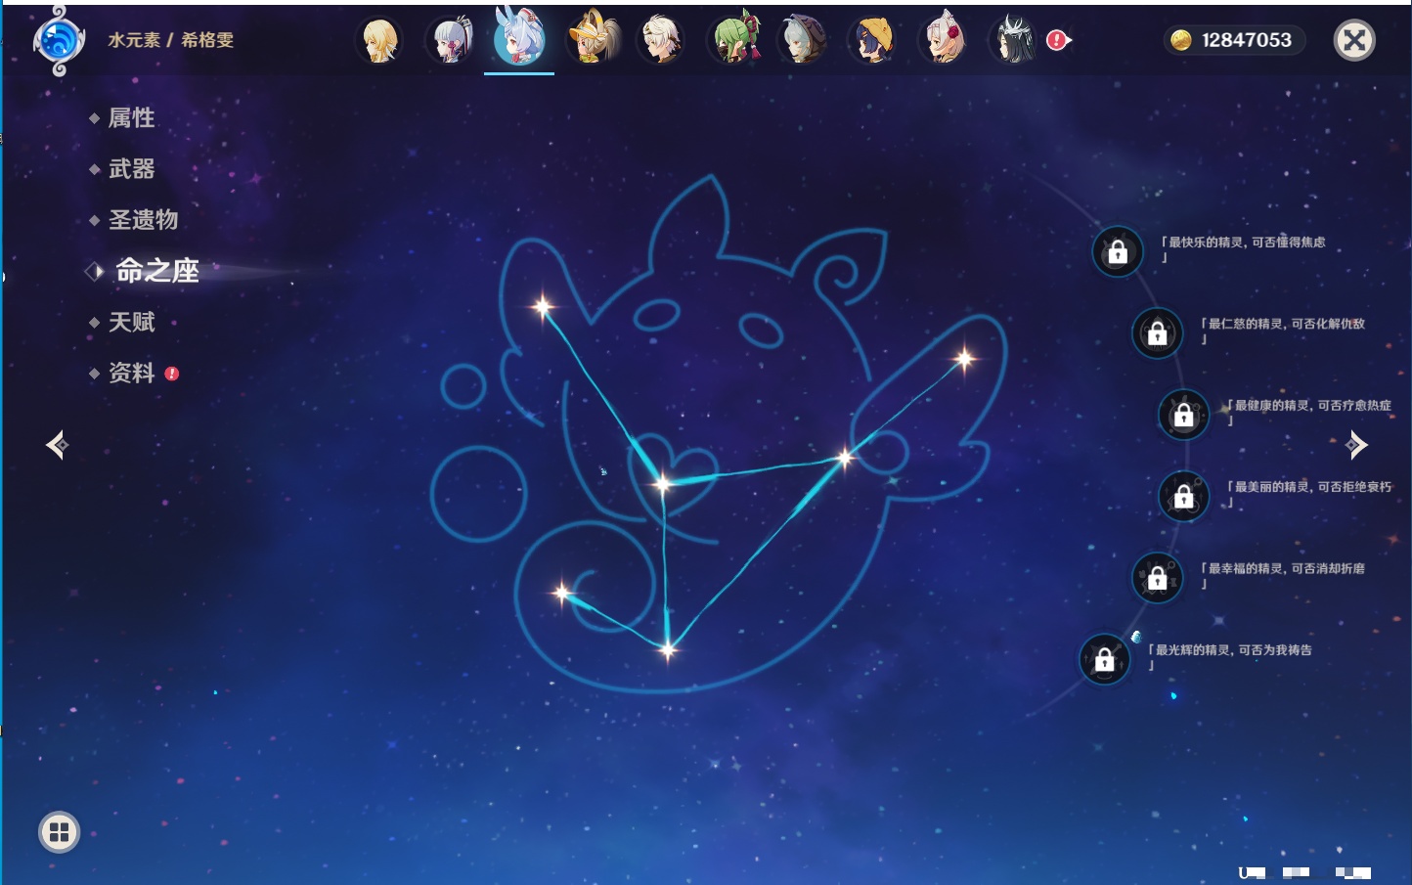Open the 天赋 talents tab
Image resolution: width=1412 pixels, height=885 pixels.
pyautogui.click(x=131, y=322)
